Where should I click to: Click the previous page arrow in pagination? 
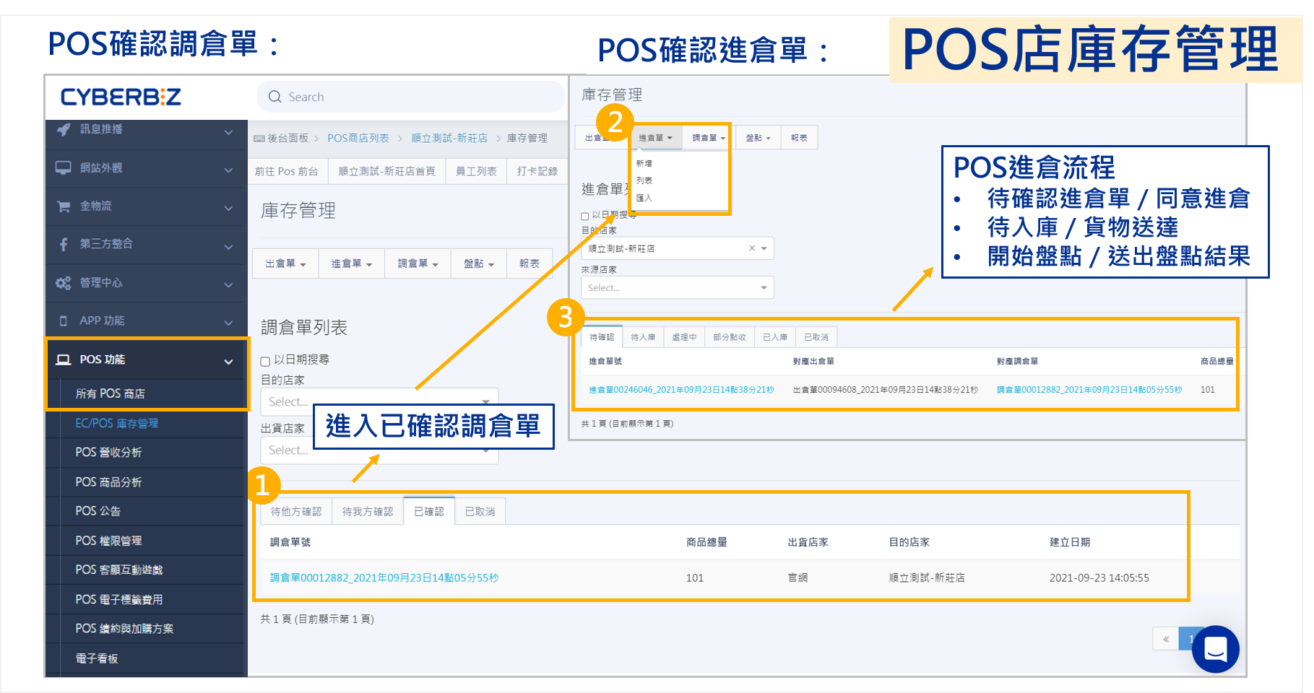click(1166, 639)
